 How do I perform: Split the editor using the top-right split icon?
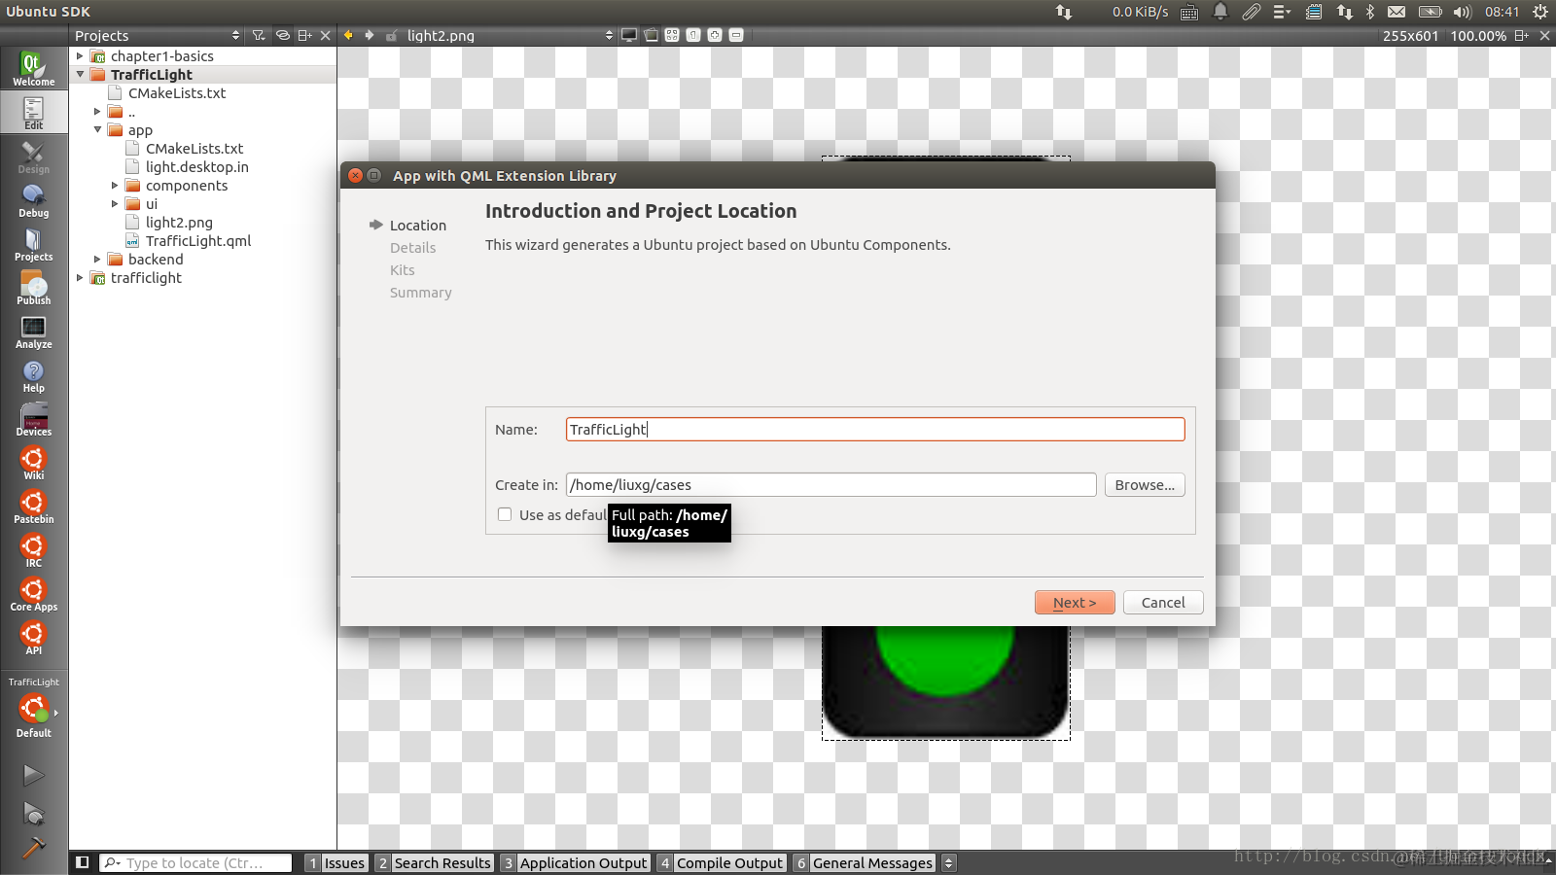coord(1522,35)
